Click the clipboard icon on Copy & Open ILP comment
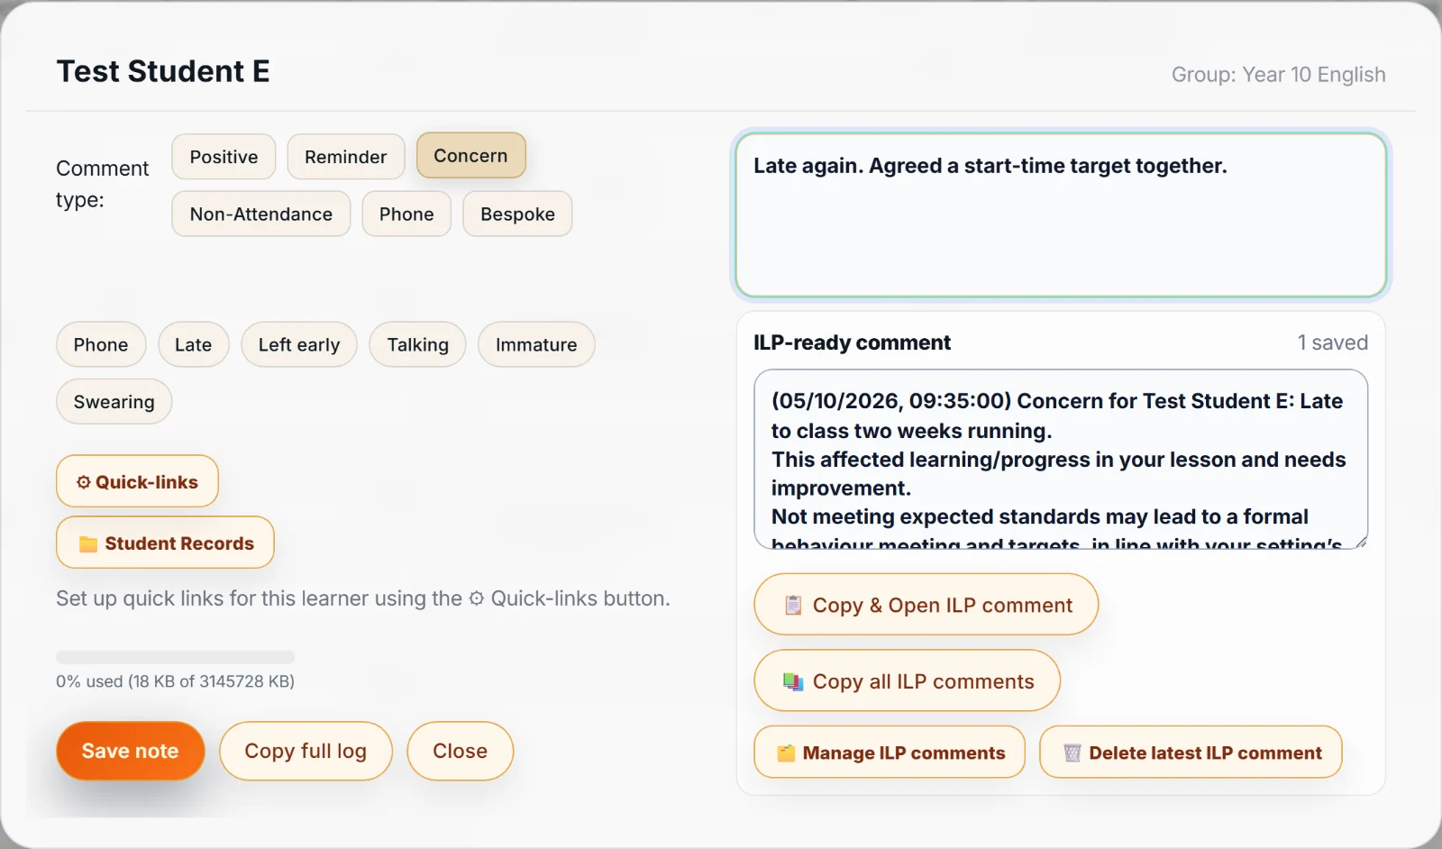This screenshot has width=1442, height=849. click(x=793, y=605)
